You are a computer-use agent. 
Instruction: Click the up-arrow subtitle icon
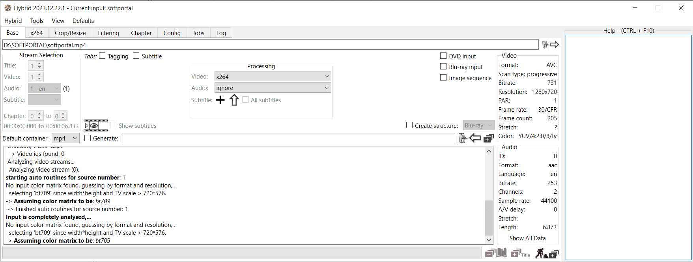234,100
